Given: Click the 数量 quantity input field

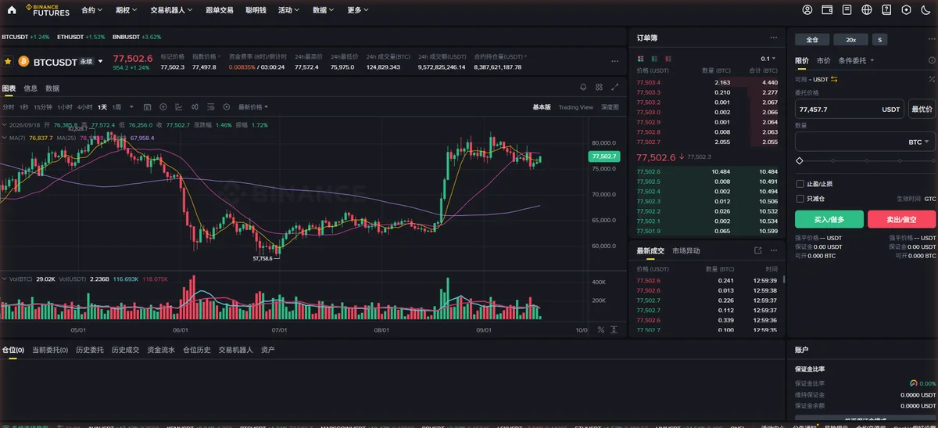Looking at the screenshot, I should (865, 142).
